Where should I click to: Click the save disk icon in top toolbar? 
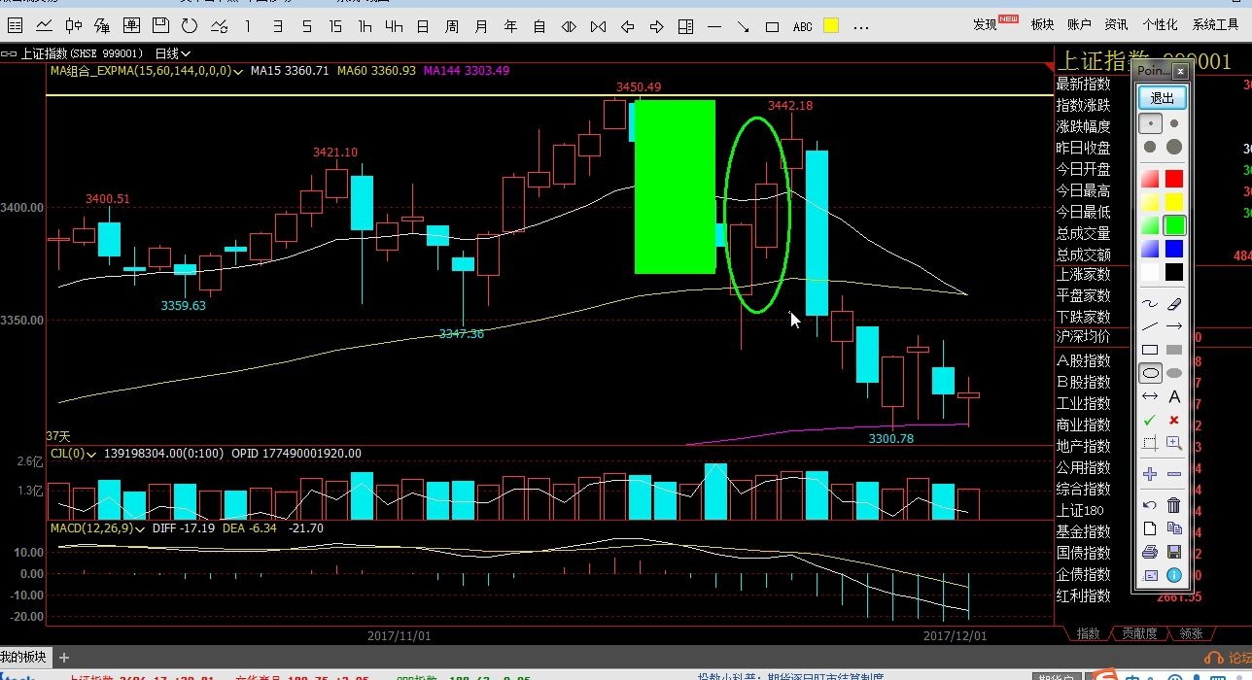[160, 26]
